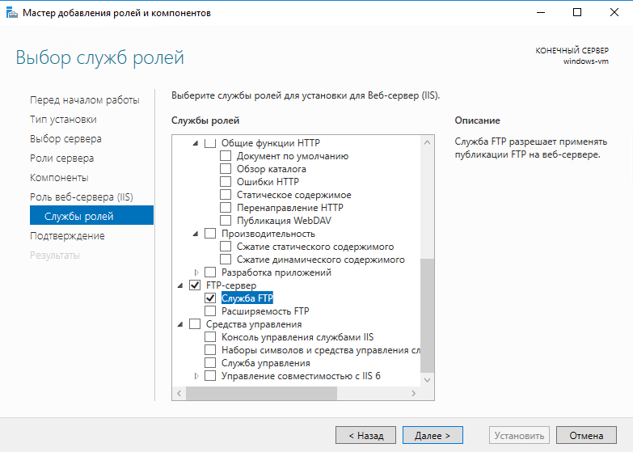
Task: Collapse the Производительность tree node
Action: coord(196,234)
